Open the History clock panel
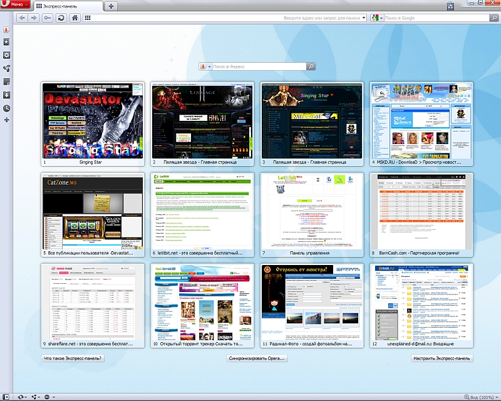501x401 pixels. click(6, 108)
